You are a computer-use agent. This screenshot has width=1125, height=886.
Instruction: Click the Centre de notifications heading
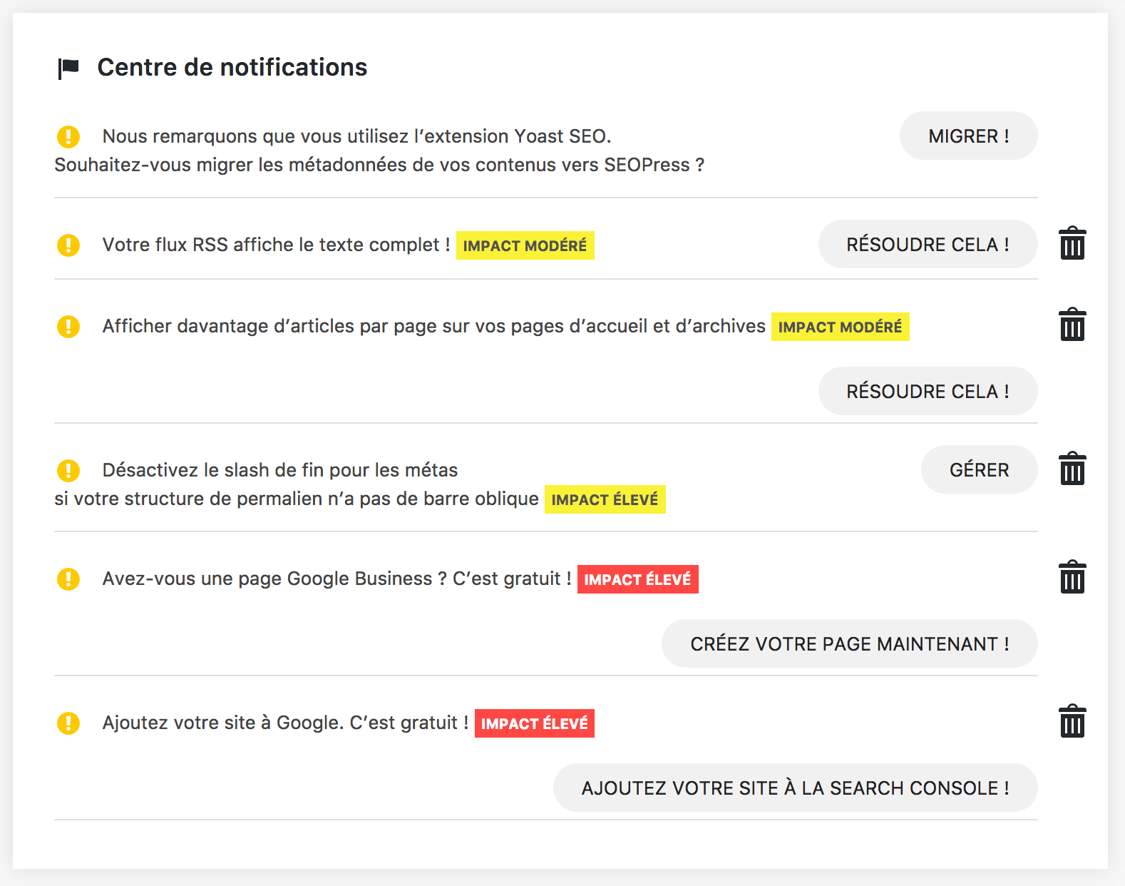(x=232, y=67)
